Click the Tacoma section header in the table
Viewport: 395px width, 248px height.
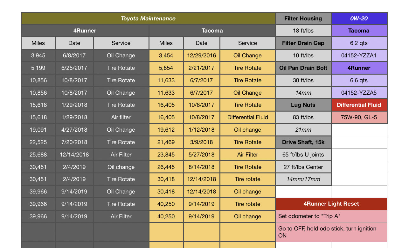(212, 31)
